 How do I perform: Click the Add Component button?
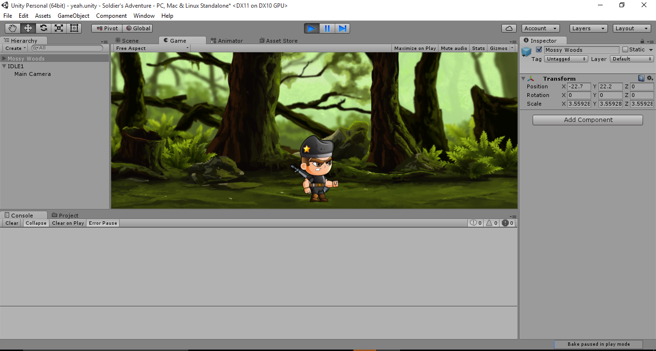[x=587, y=120]
